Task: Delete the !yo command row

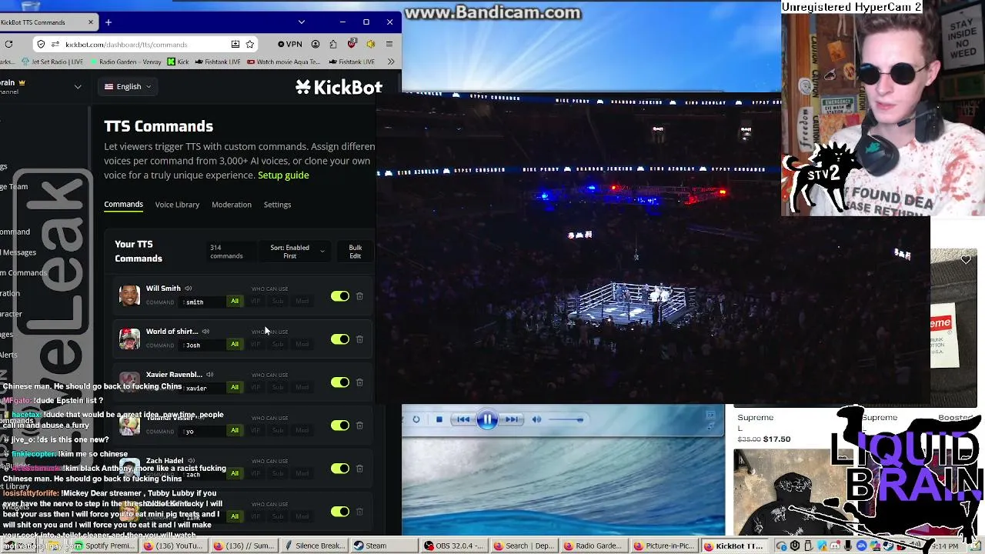Action: click(359, 426)
